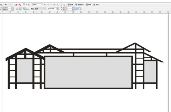This screenshot has height=112, width=171.
Task: Click the zoom in magnifier icon
Action: click(x=45, y=5)
